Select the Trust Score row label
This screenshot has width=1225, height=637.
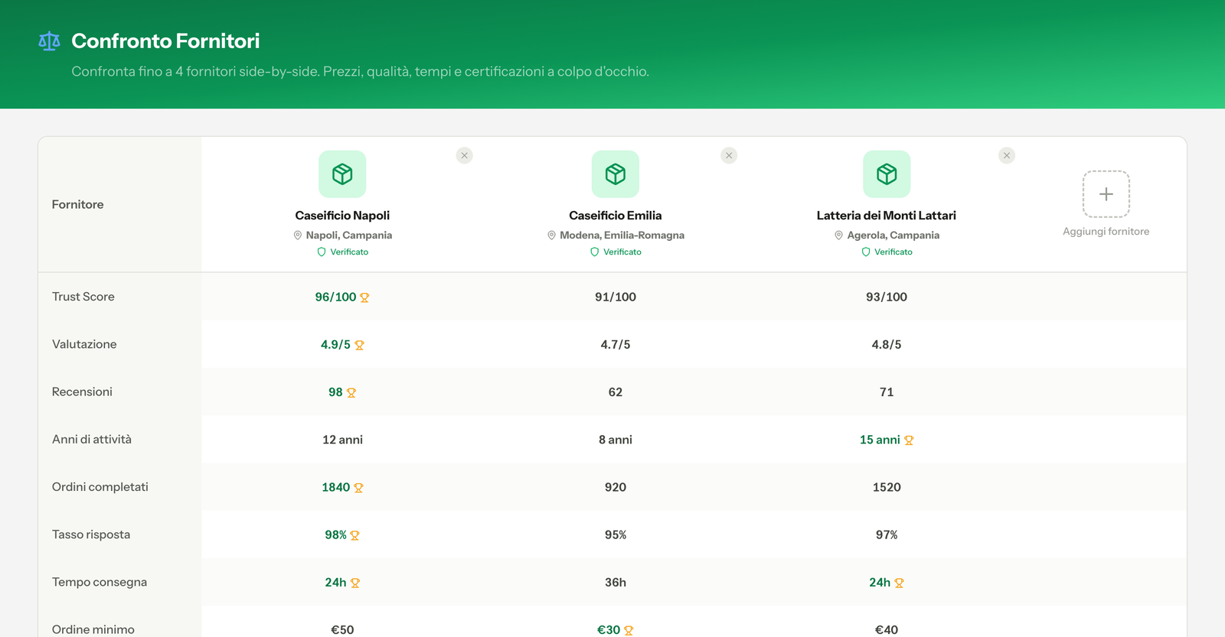pos(83,297)
